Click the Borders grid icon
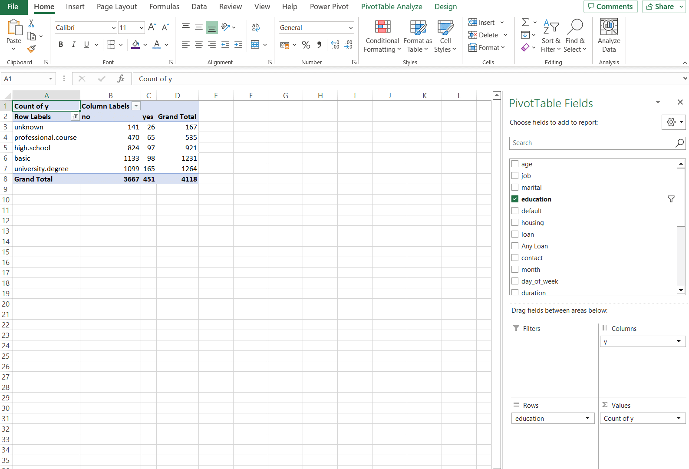Screen dimensions: 689x469 [111, 44]
